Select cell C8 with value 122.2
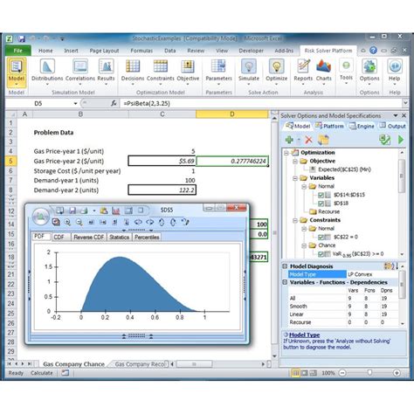 click(162, 190)
